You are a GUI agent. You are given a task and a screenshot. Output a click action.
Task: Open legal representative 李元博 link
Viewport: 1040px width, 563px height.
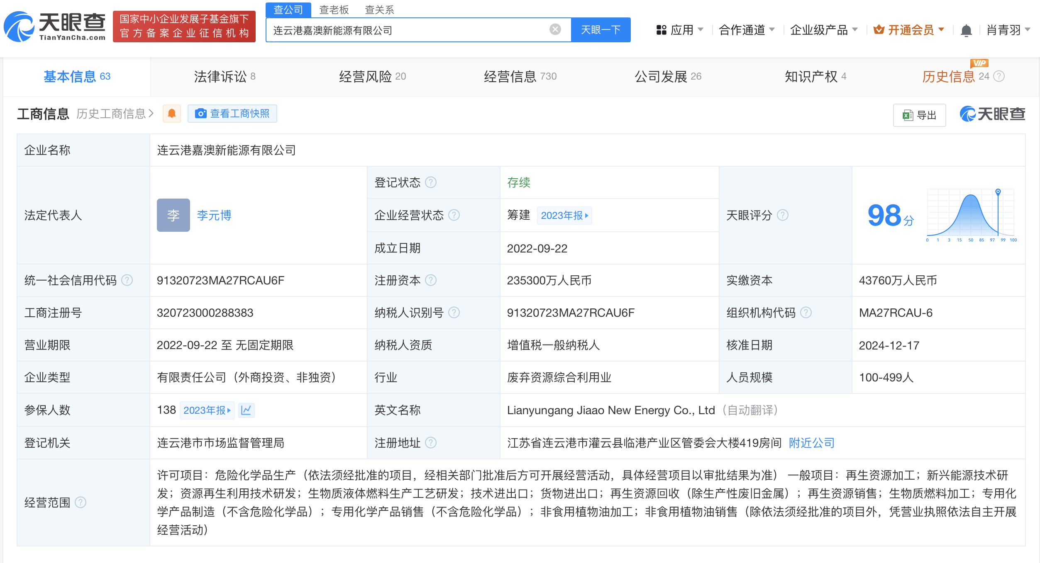pos(214,215)
